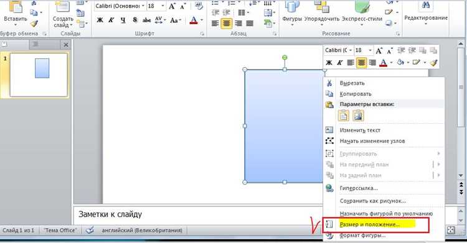467x243 pixels.
Task: Click the ribbon Decrease Font Size icon
Action: coord(182,6)
